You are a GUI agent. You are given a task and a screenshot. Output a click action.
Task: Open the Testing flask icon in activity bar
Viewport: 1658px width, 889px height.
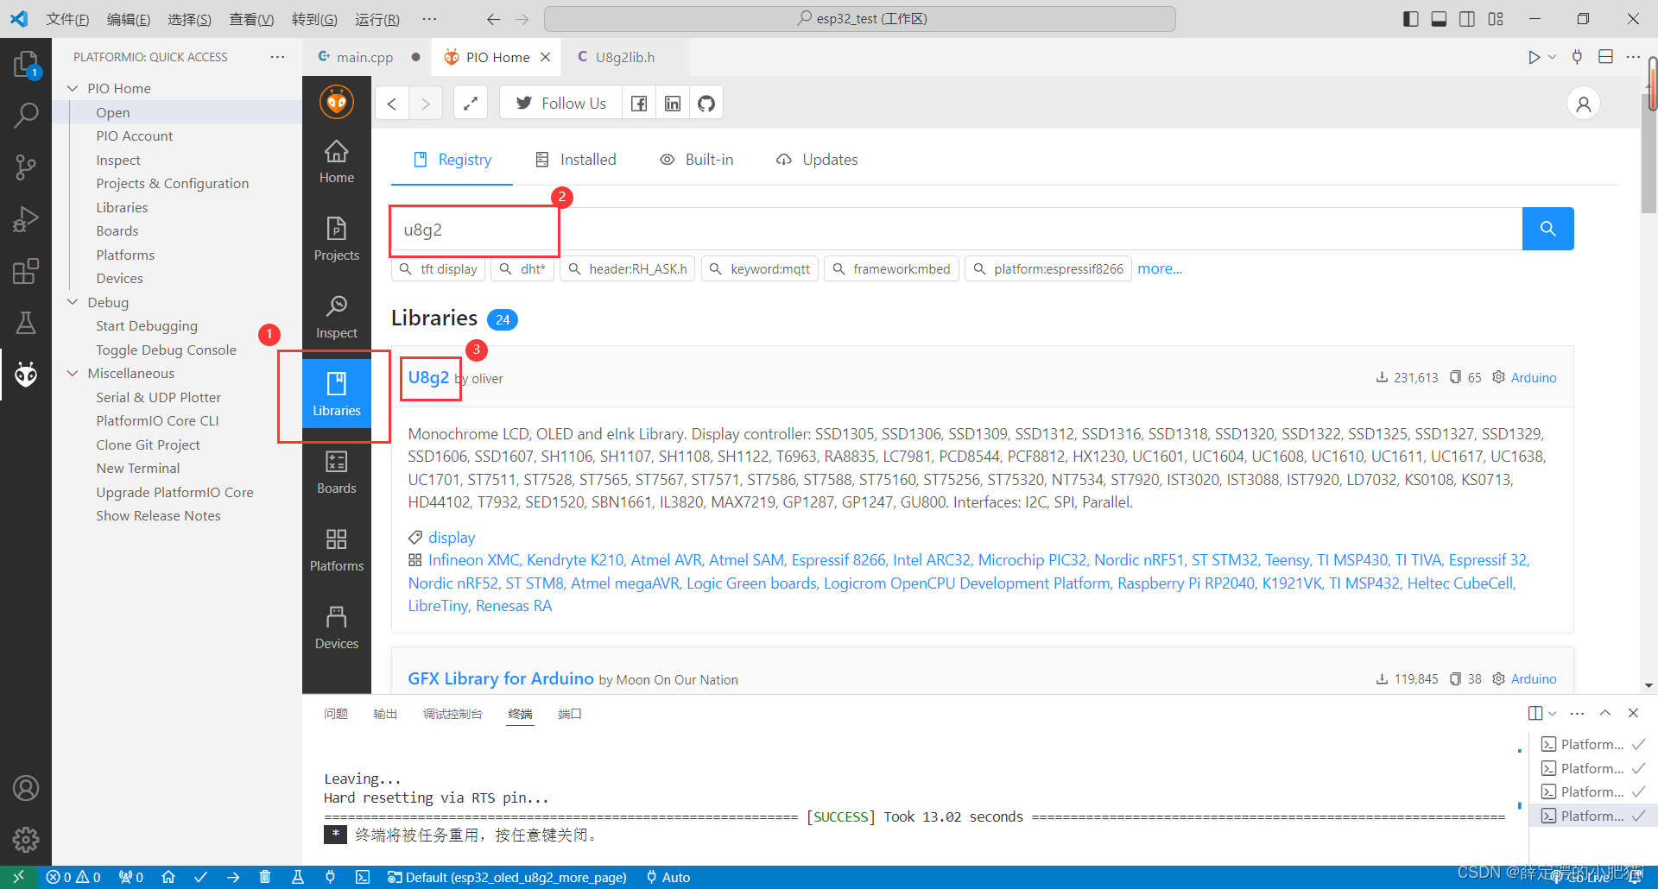pos(26,323)
